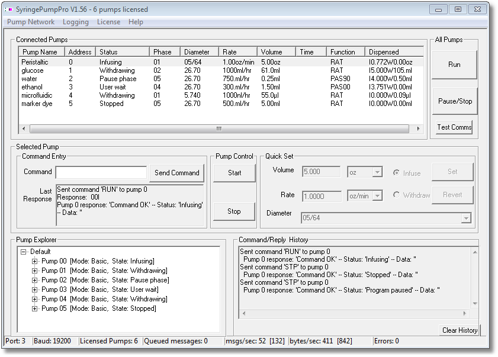498x357 pixels.
Task: Click the Run all pumps button
Action: tap(454, 65)
